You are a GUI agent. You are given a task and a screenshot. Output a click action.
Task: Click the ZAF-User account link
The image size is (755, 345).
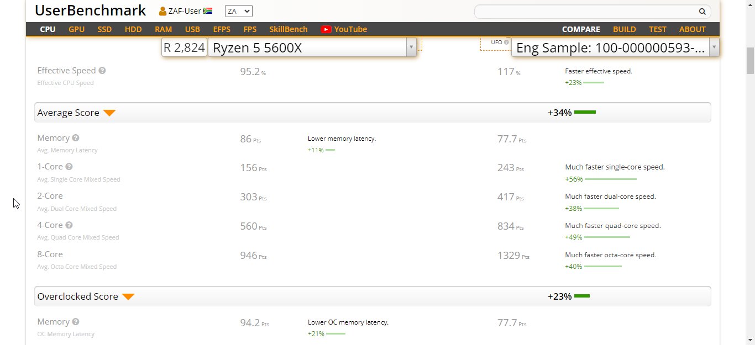(185, 11)
